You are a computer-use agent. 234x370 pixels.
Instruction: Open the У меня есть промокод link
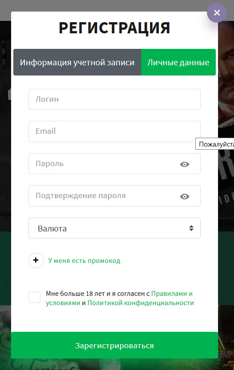pyautogui.click(x=84, y=261)
